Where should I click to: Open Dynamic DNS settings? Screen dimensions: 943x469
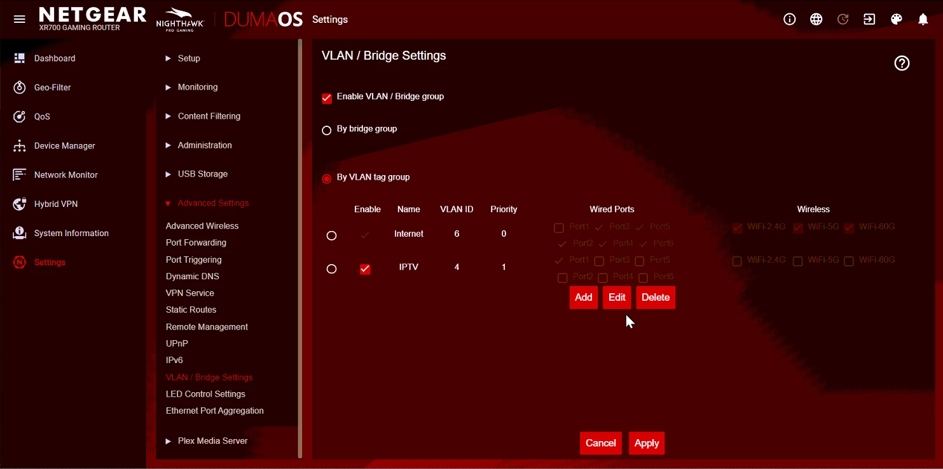(193, 276)
